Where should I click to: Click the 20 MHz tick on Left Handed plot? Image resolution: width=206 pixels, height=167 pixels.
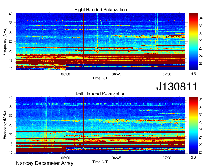coord(11,135)
